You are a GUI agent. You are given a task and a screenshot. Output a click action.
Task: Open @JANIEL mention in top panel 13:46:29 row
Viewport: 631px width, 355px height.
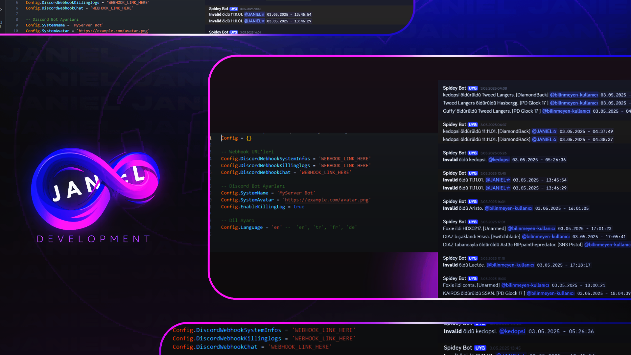tap(254, 21)
